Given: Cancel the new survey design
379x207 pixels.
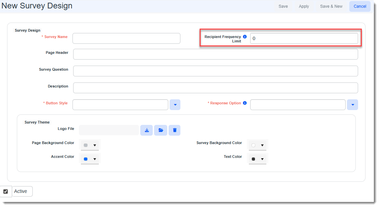Looking at the screenshot, I should click(x=360, y=6).
